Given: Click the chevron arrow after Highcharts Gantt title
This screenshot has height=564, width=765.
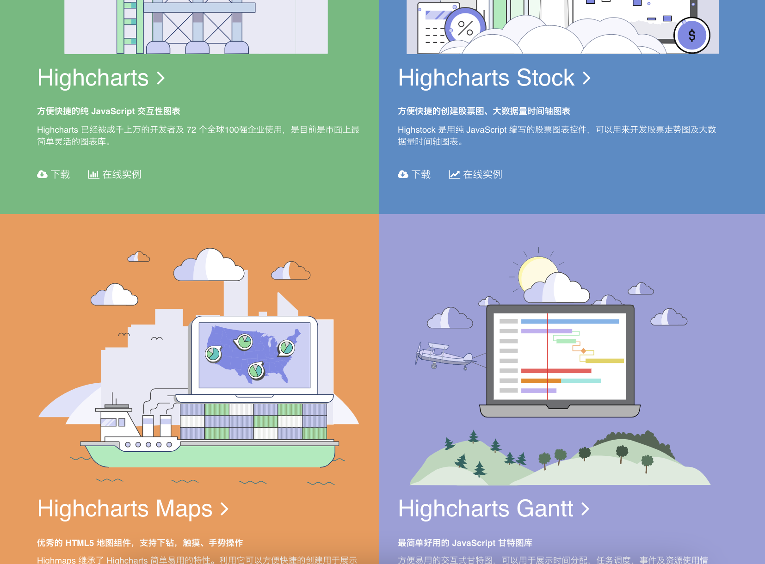Looking at the screenshot, I should [585, 509].
